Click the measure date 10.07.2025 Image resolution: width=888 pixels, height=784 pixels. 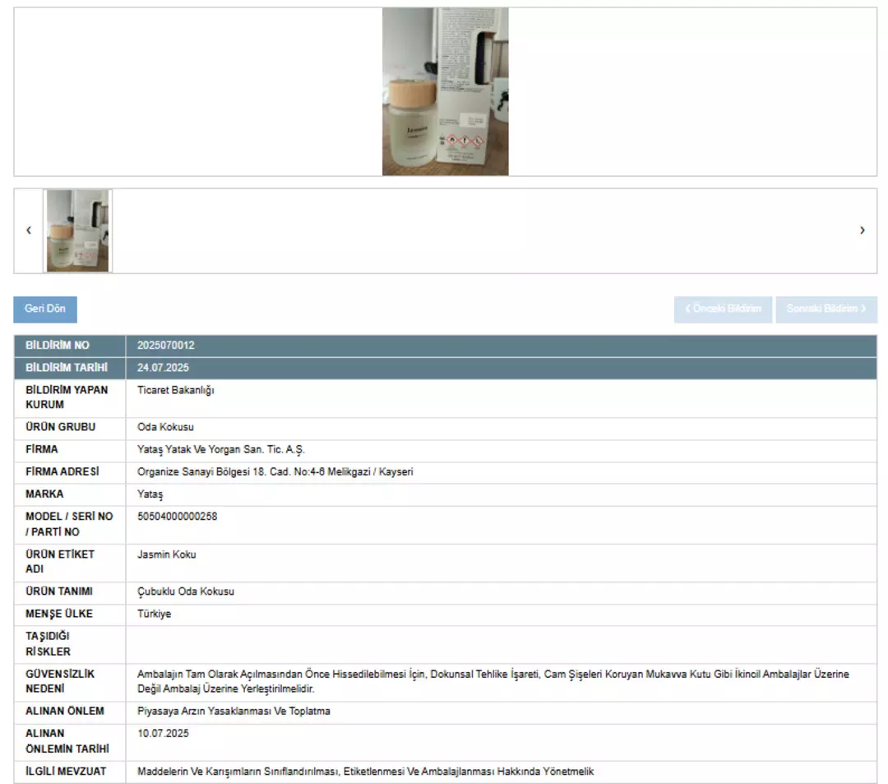click(x=163, y=734)
